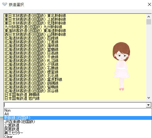
Task: Choose JR在来線(旧国鉄) in the dropdown
Action: (x=78, y=122)
